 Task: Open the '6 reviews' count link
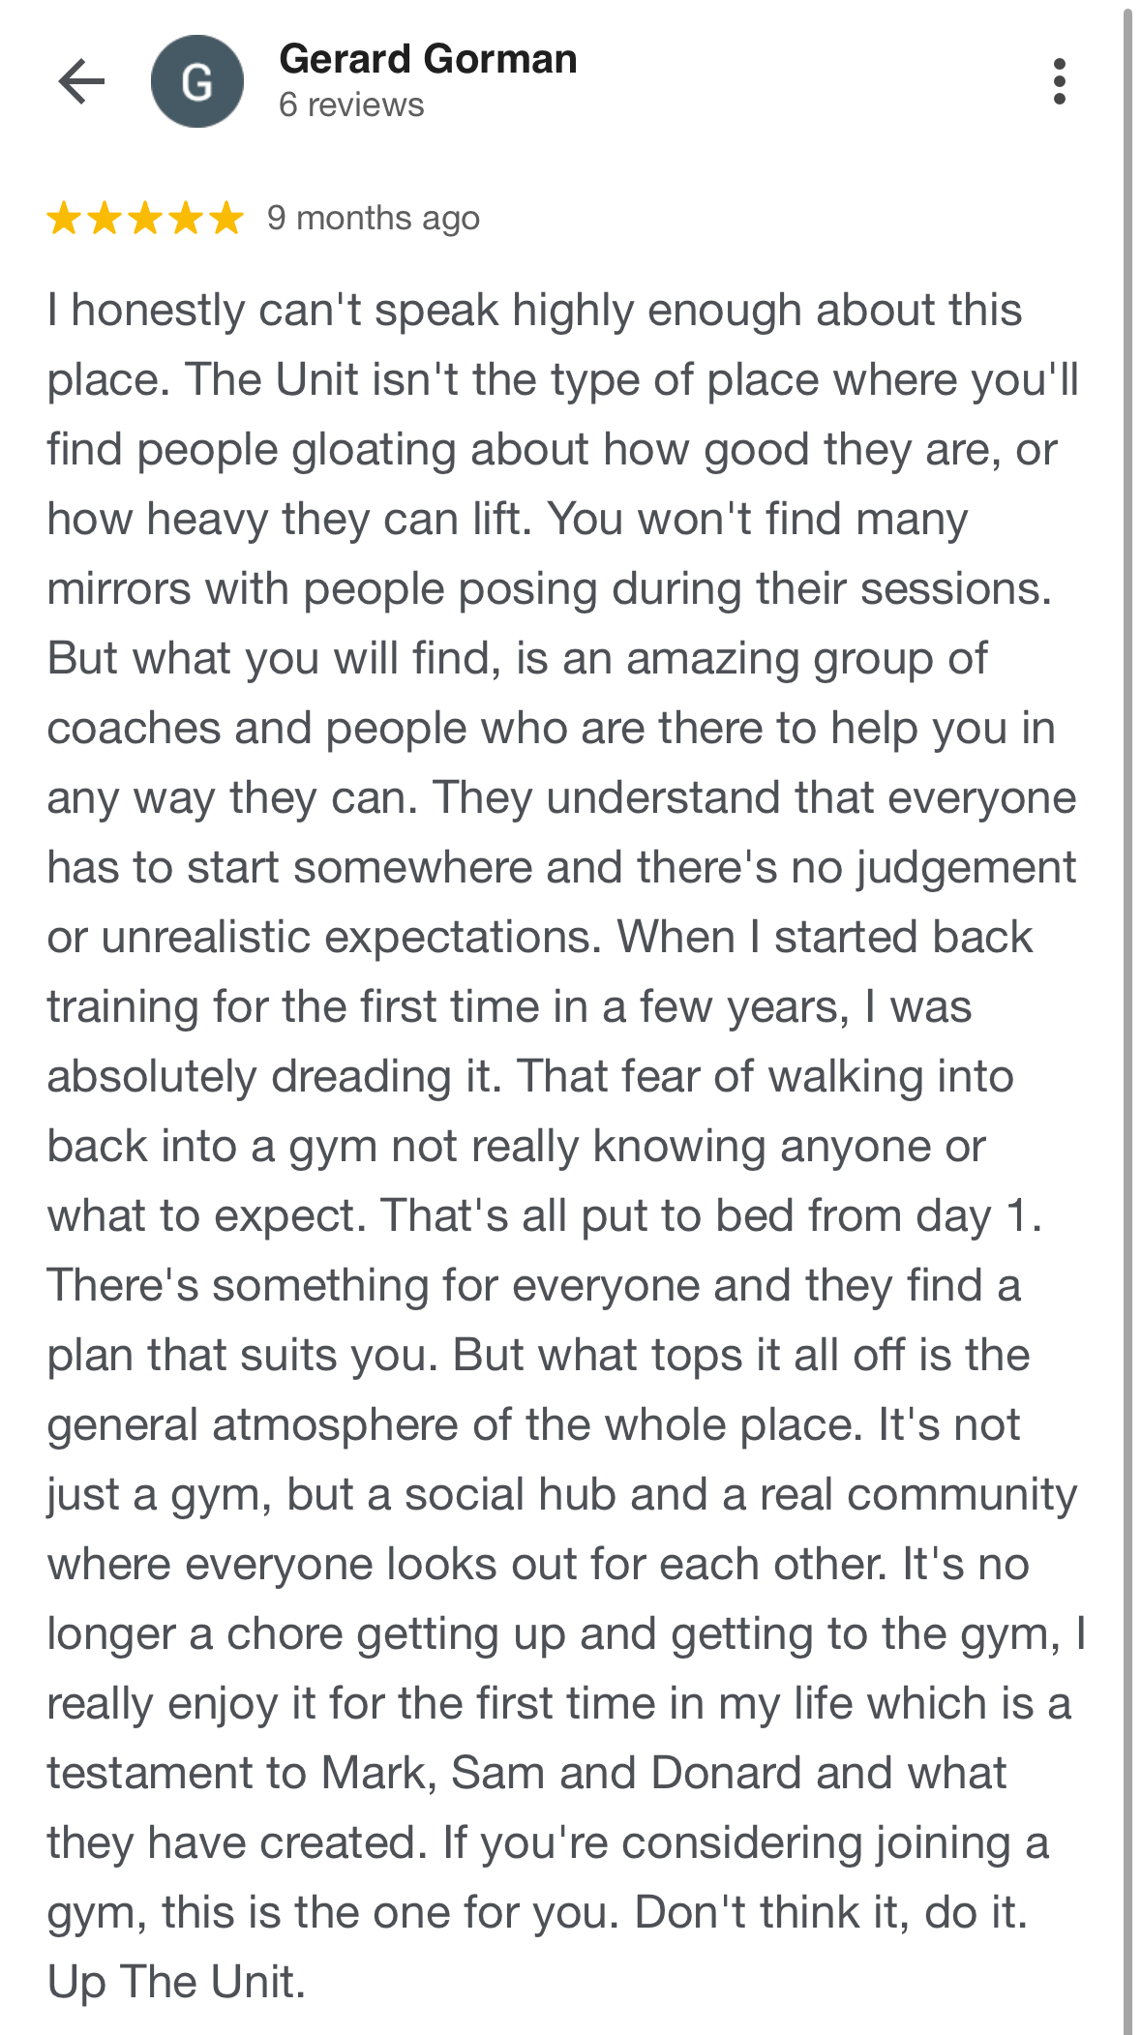[x=351, y=105]
